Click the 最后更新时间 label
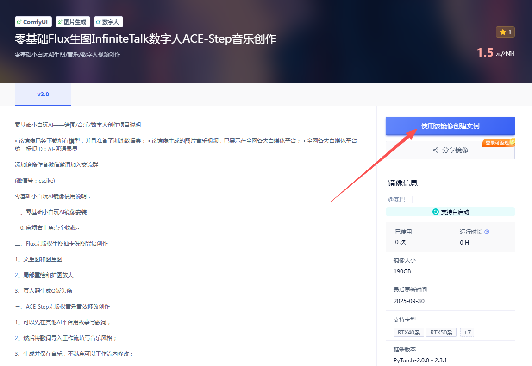 pos(410,290)
